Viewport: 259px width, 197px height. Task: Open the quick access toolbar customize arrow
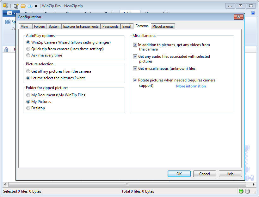tap(36, 6)
